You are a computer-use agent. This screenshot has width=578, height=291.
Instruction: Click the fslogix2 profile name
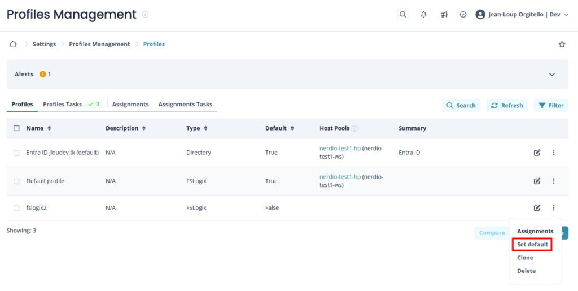37,207
